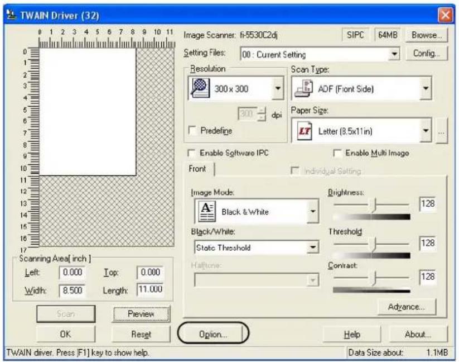Click the Width scanning area field
This screenshot has width=459, height=362.
(72, 290)
